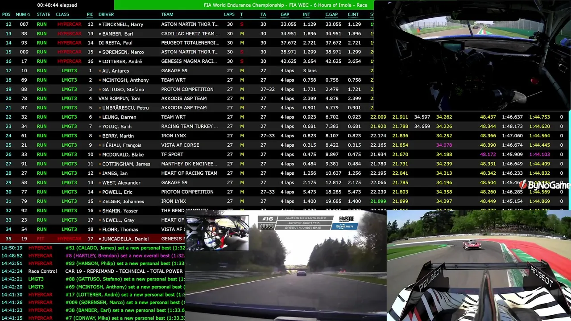This screenshot has height=321, width=571.
Task: Click the DRIVER column header
Action: pyautogui.click(x=106, y=14)
